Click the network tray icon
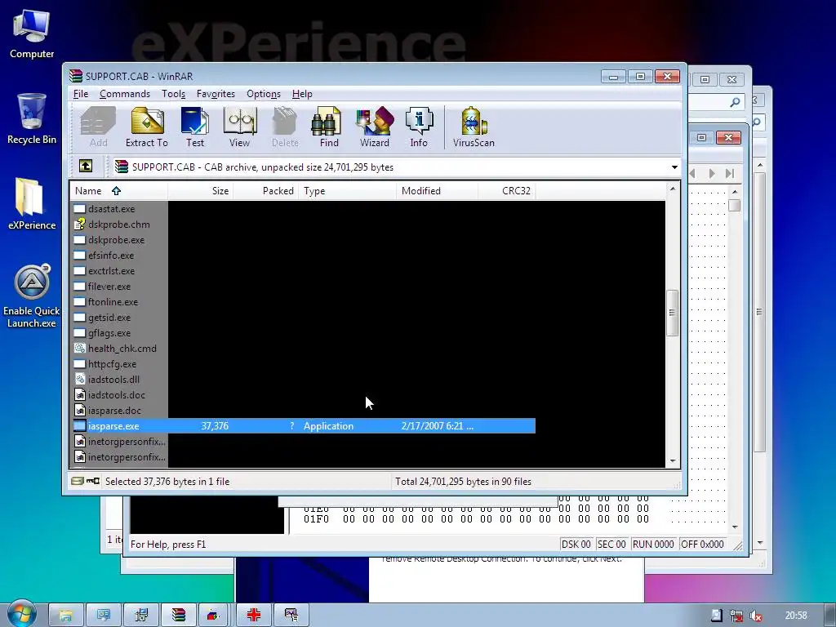 pyautogui.click(x=736, y=616)
